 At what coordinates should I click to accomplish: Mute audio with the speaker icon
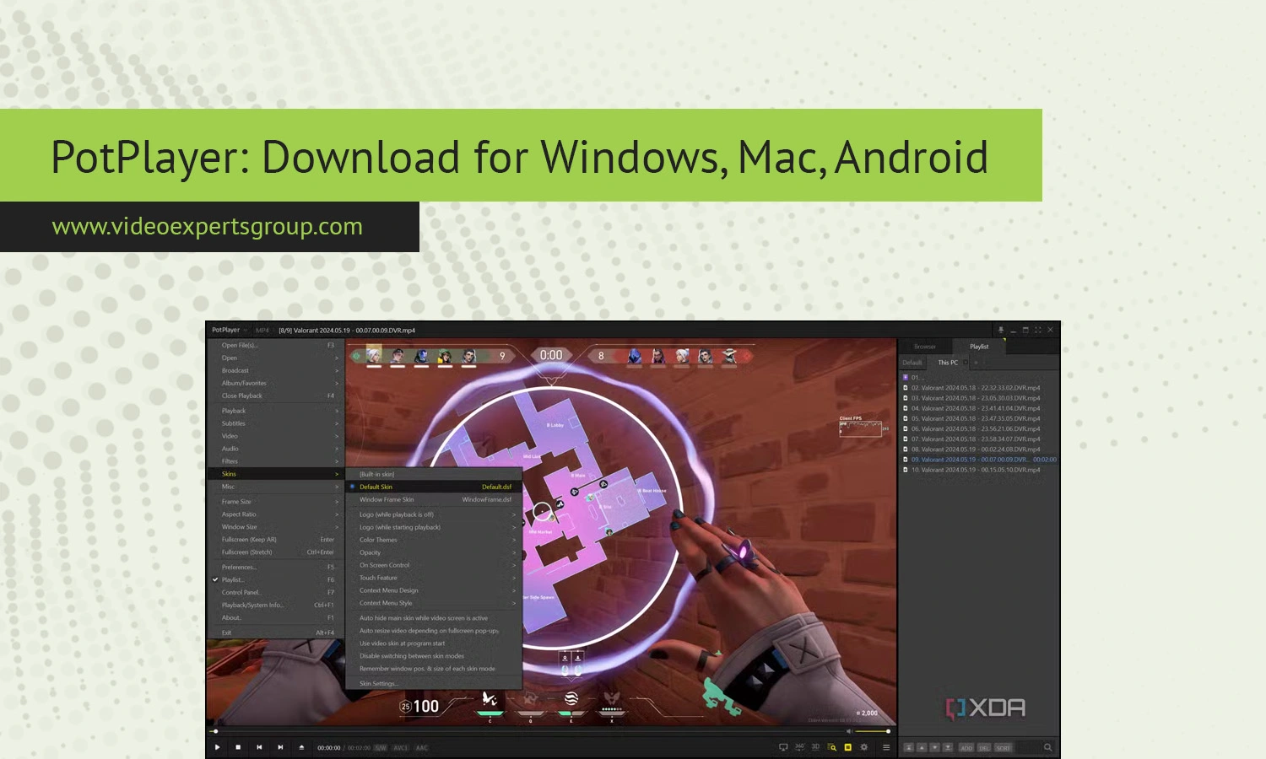click(x=849, y=731)
